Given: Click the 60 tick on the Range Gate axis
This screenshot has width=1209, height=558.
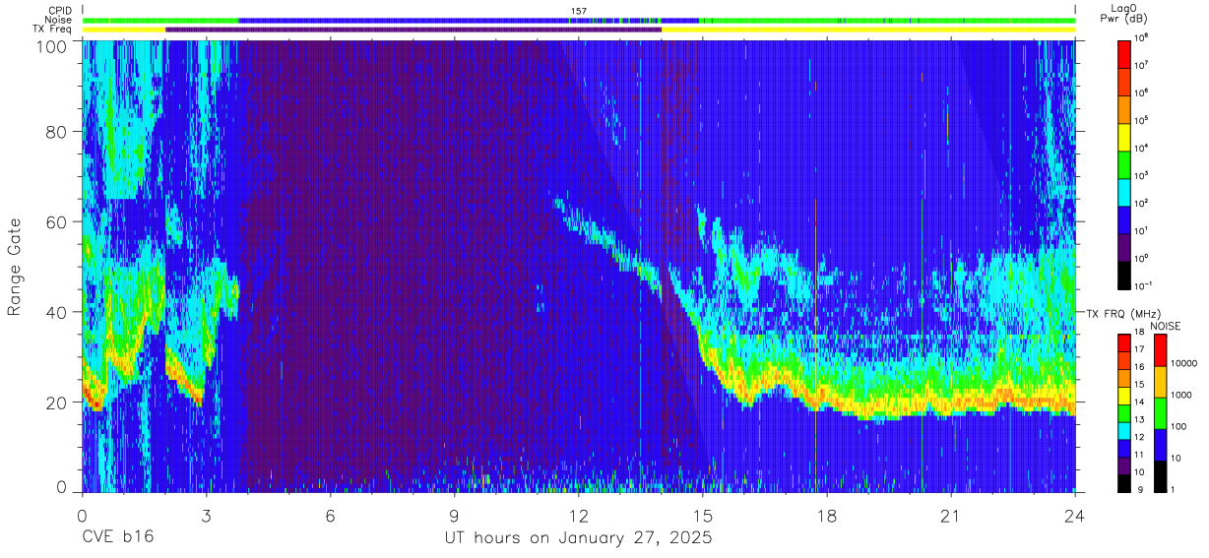Looking at the screenshot, I should (x=56, y=221).
